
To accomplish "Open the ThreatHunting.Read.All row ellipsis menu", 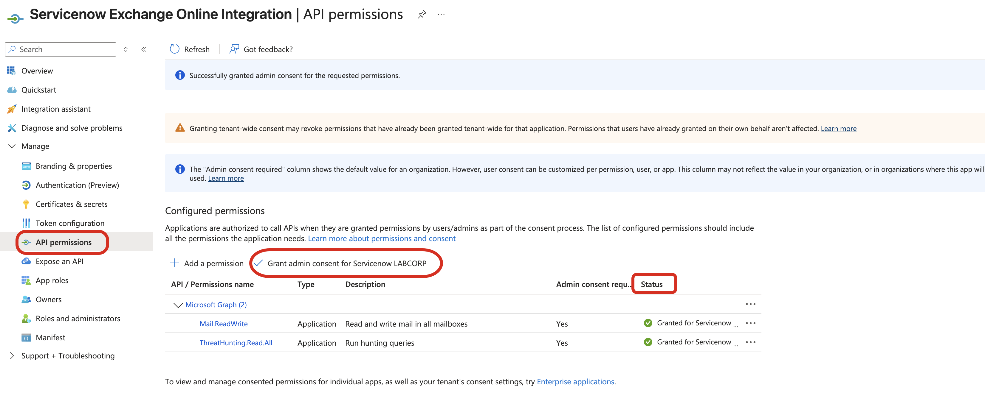I will pyautogui.click(x=750, y=342).
